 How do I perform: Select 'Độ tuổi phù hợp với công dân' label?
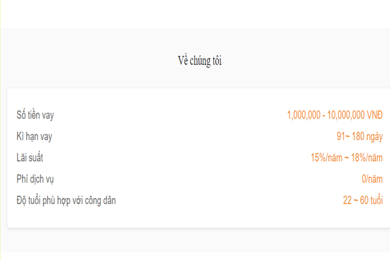[66, 201]
